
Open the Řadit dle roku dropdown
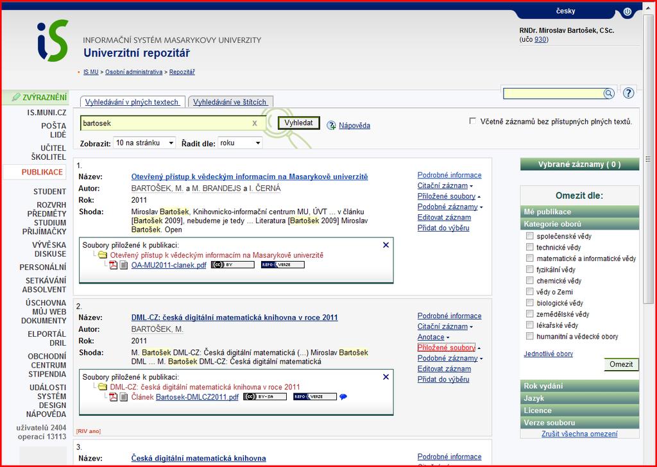click(x=240, y=143)
